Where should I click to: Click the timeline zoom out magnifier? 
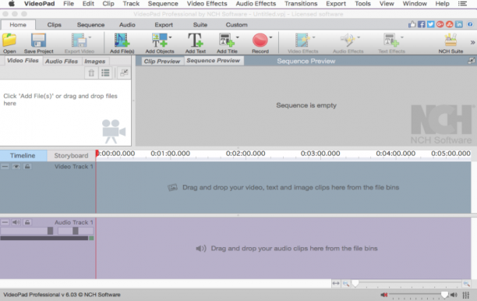346,284
